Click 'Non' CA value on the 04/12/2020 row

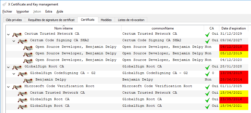tap(208, 60)
